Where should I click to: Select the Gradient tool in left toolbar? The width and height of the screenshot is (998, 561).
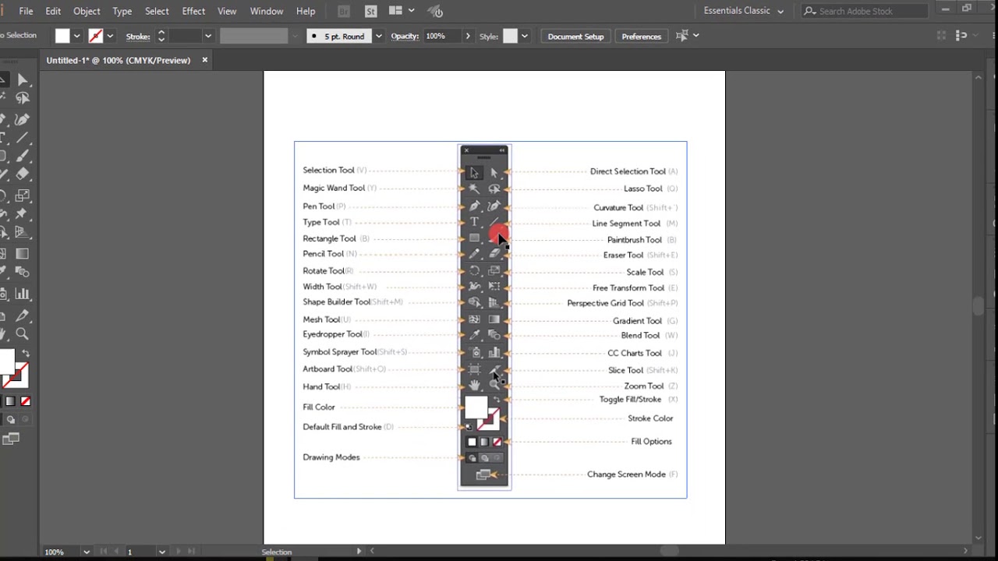(x=22, y=254)
